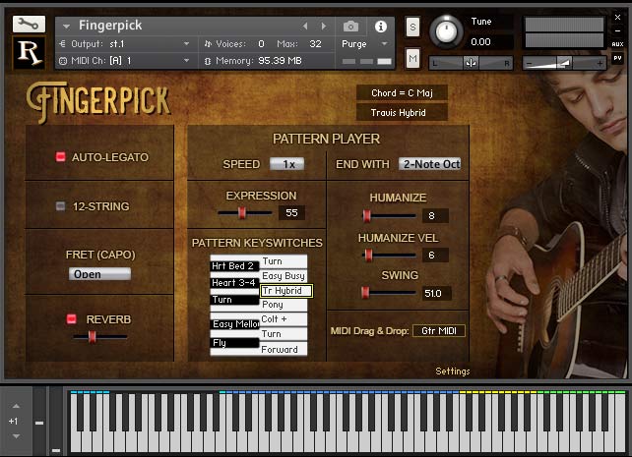Click the Max voices value 32
The height and width of the screenshot is (457, 632).
tap(315, 44)
